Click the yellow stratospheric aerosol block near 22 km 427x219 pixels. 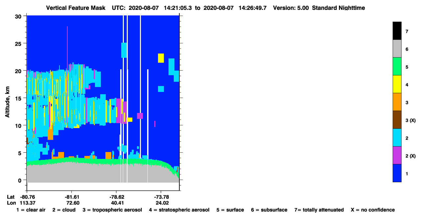(161, 58)
